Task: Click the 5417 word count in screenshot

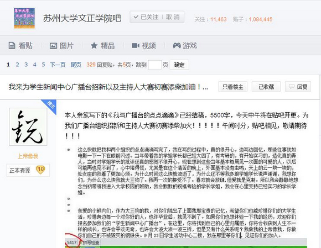Action: tap(71, 242)
